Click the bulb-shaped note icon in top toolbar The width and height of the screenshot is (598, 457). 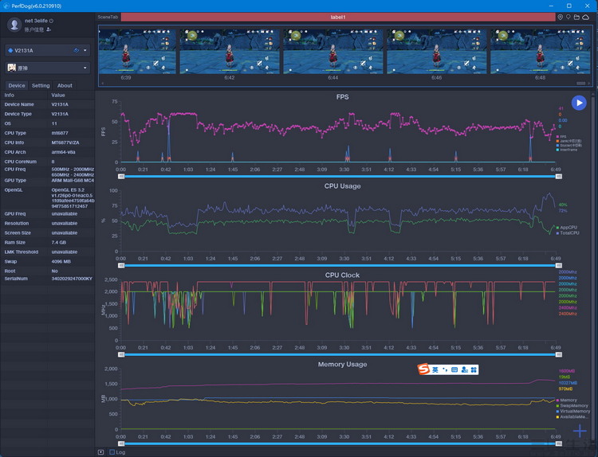click(x=568, y=18)
